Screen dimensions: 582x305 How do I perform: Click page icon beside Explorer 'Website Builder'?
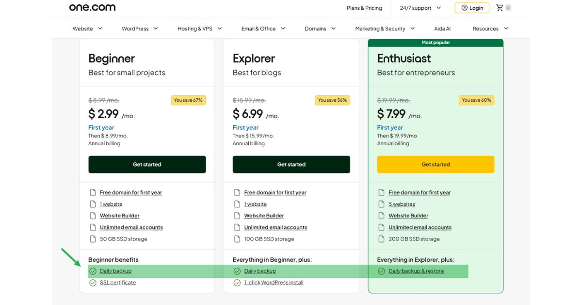(237, 215)
